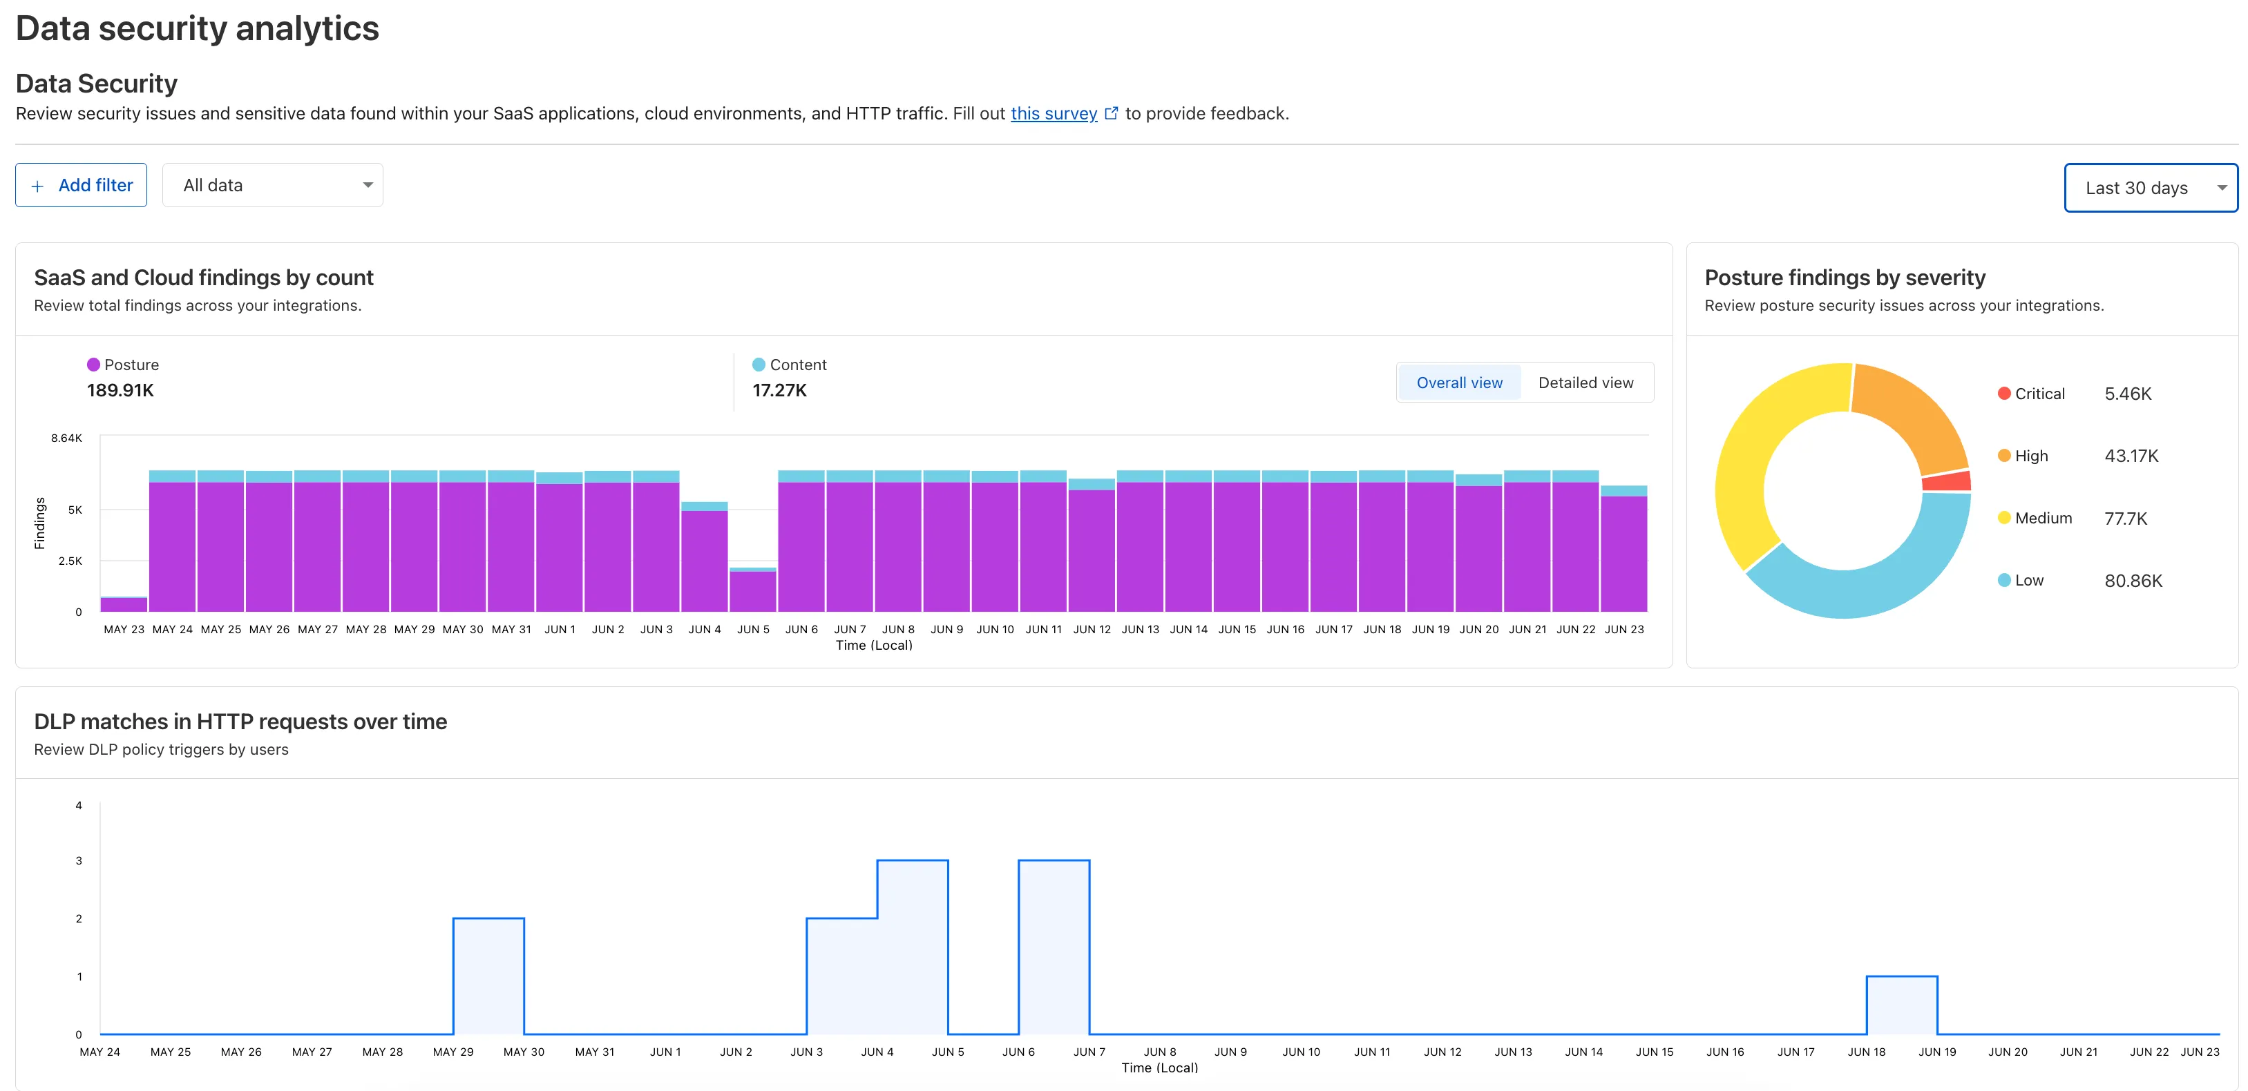Select the Overall view tab

1459,382
